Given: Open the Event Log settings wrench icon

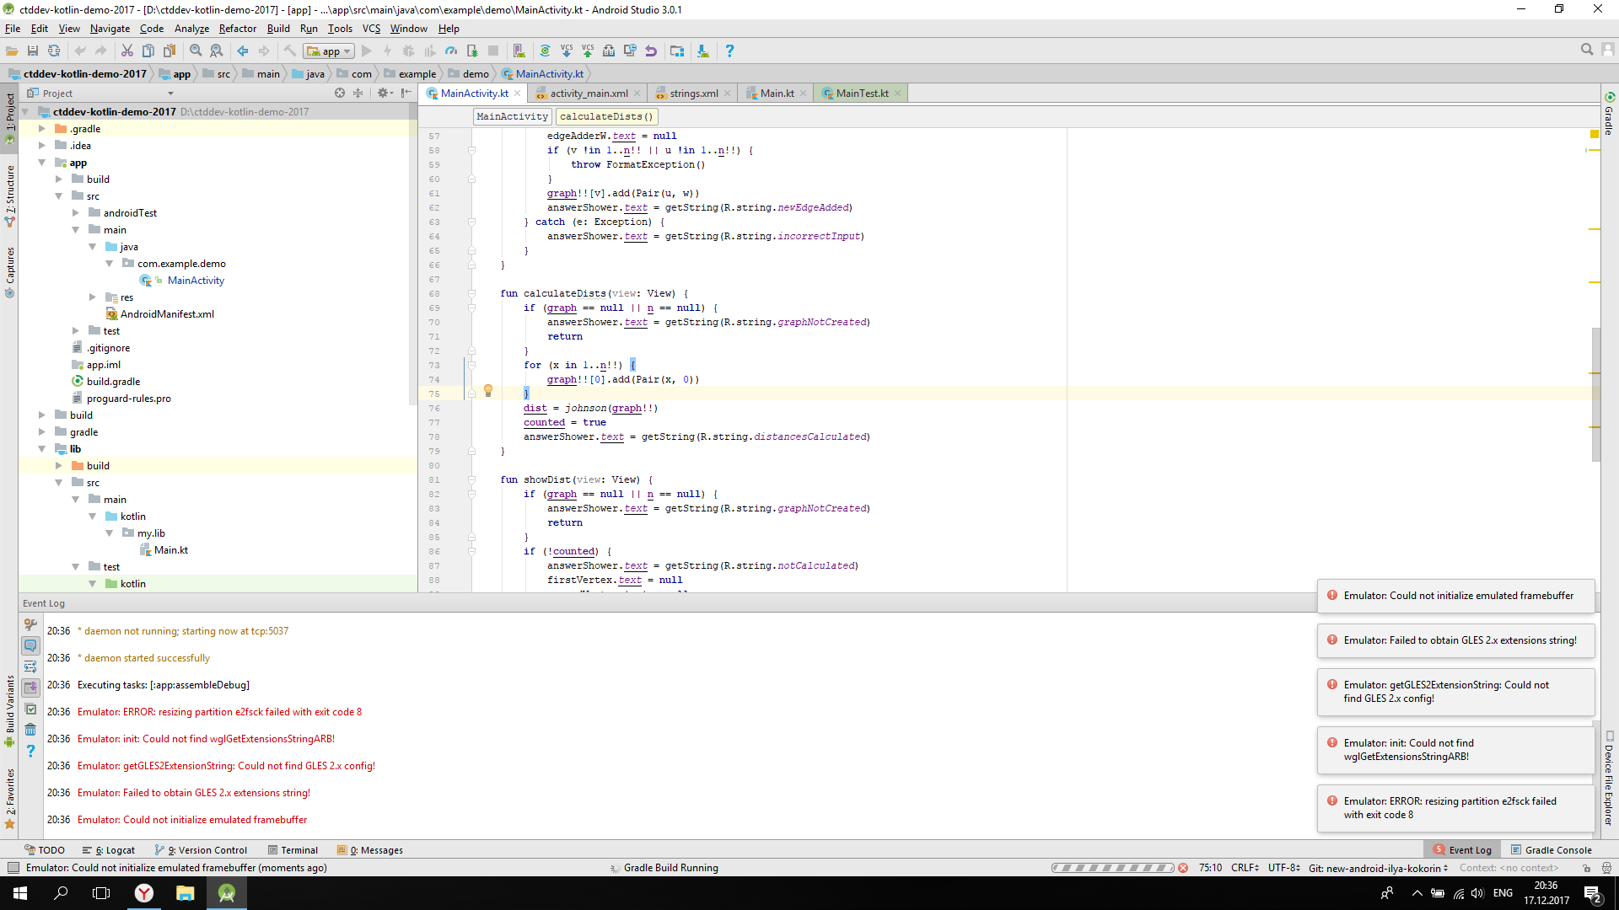Looking at the screenshot, I should (30, 624).
